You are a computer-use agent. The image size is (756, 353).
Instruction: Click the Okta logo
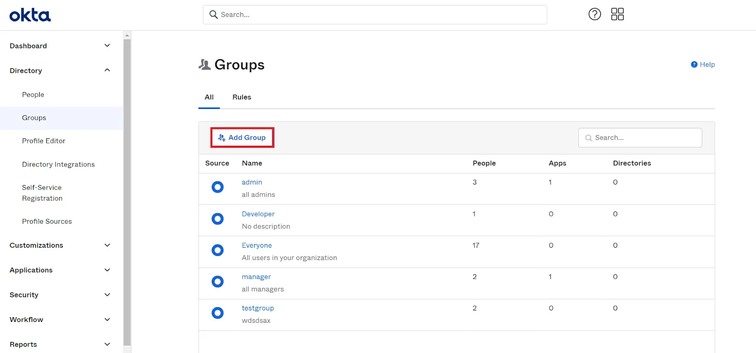[x=30, y=15]
